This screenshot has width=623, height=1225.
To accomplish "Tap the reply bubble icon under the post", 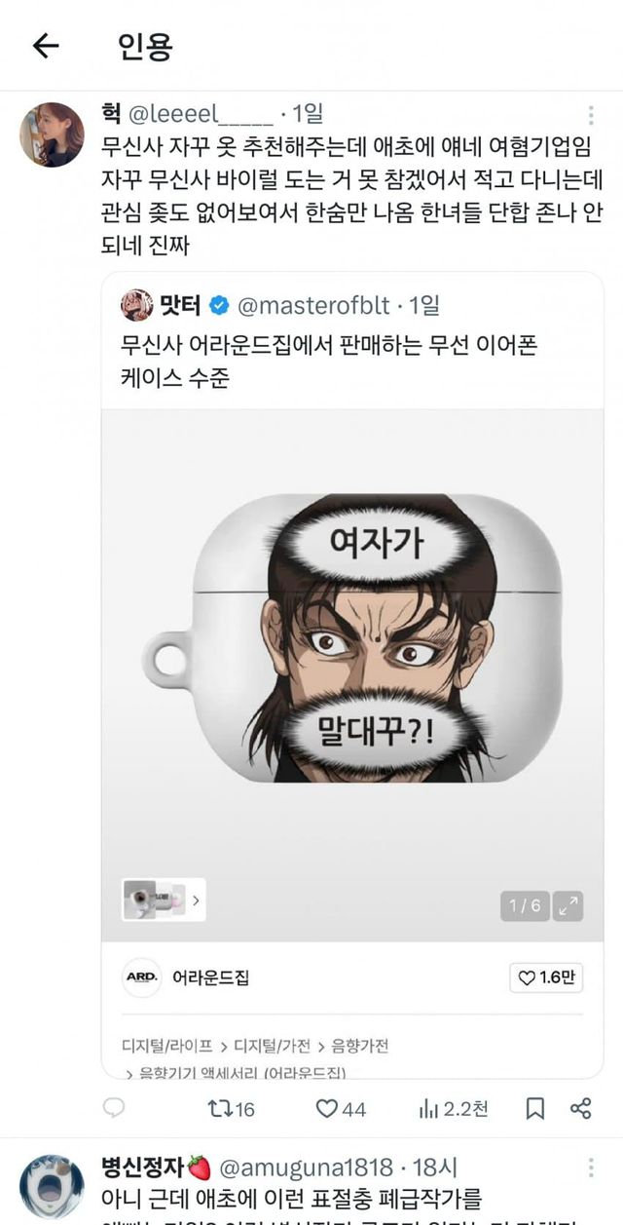I will tap(114, 1107).
